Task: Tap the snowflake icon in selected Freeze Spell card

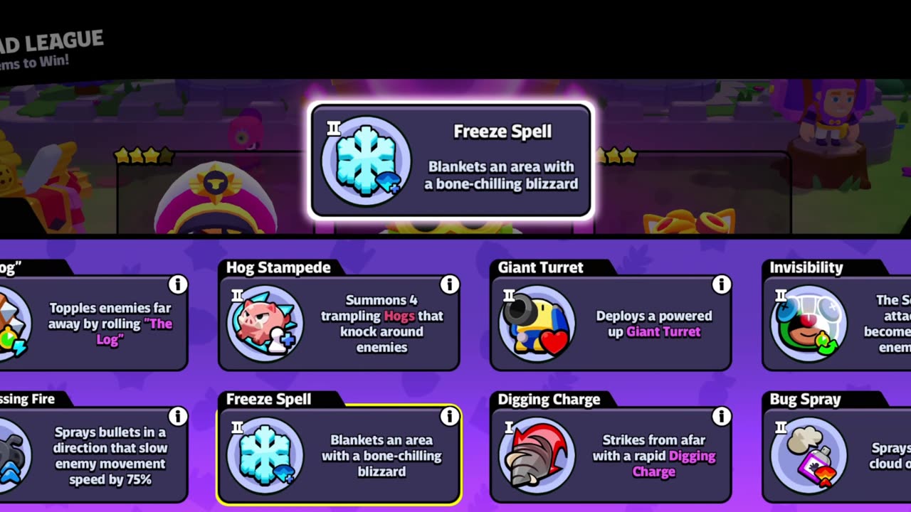Action: [x=265, y=455]
